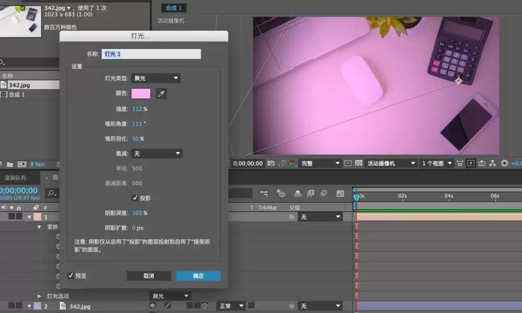Switch to the 合成 1 tab

coord(174,8)
